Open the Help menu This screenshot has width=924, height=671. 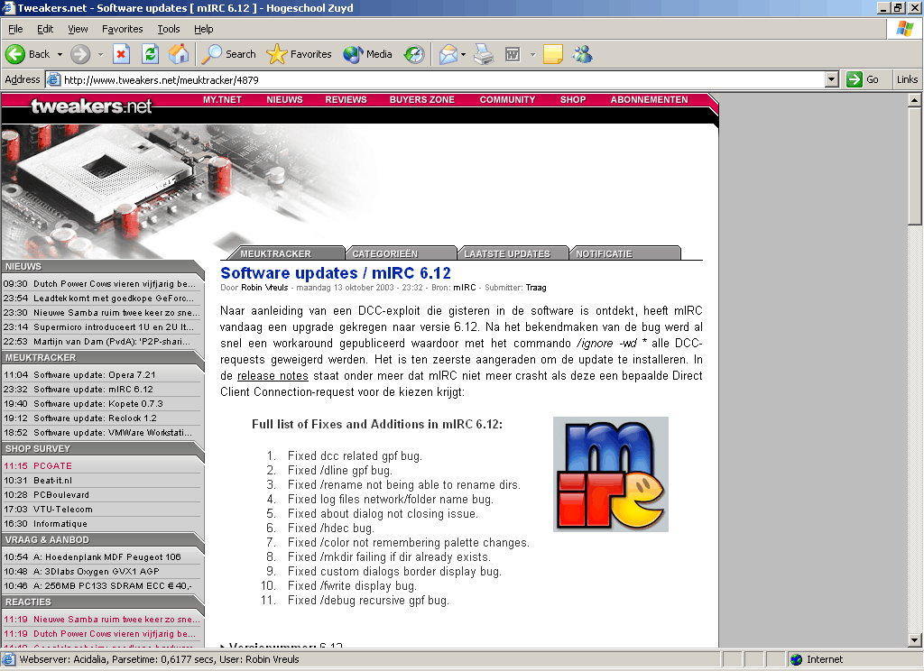[x=203, y=29]
